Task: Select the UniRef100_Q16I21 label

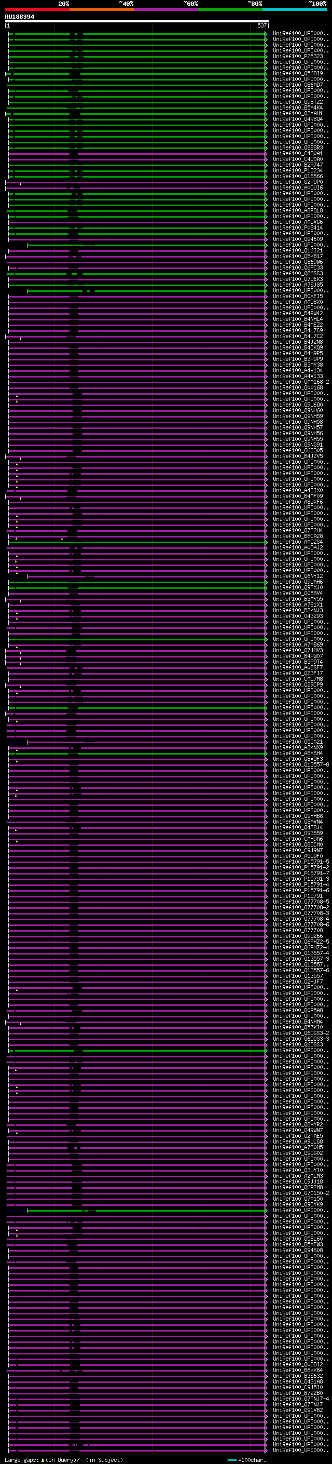Action: pos(297,251)
